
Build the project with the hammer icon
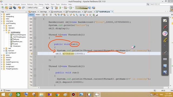point(52,8)
